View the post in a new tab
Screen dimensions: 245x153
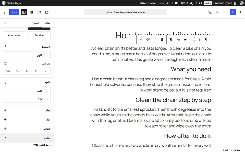click(47, 12)
